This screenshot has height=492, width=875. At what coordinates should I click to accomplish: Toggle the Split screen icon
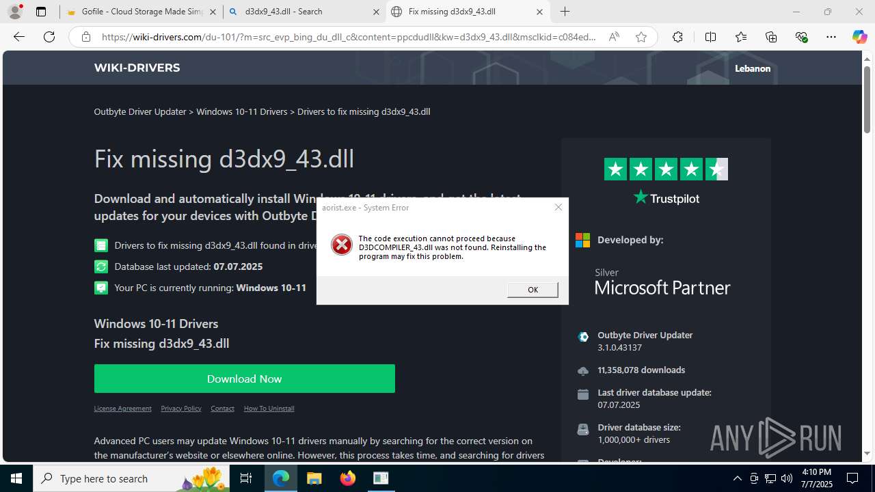pos(710,37)
